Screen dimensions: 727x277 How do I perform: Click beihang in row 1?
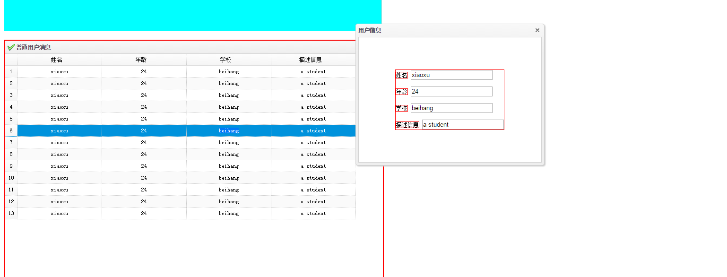(x=229, y=71)
